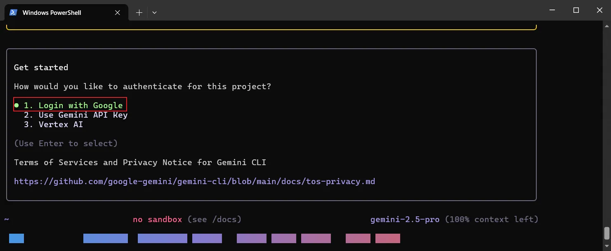
Task: Click the rightmost pink-red block at bottom
Action: point(387,238)
